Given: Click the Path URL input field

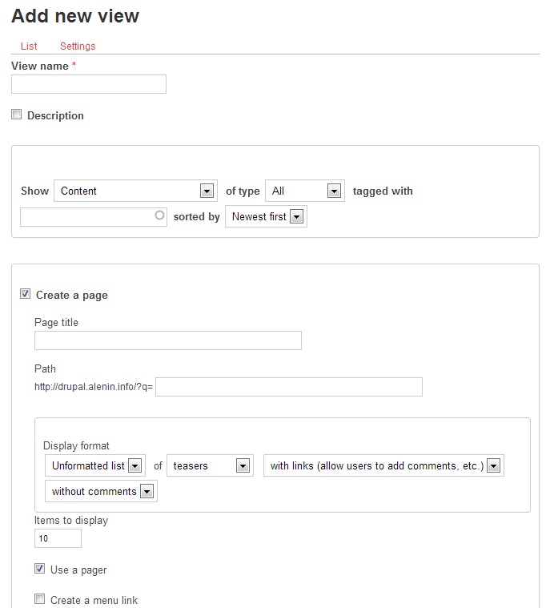Looking at the screenshot, I should (289, 387).
